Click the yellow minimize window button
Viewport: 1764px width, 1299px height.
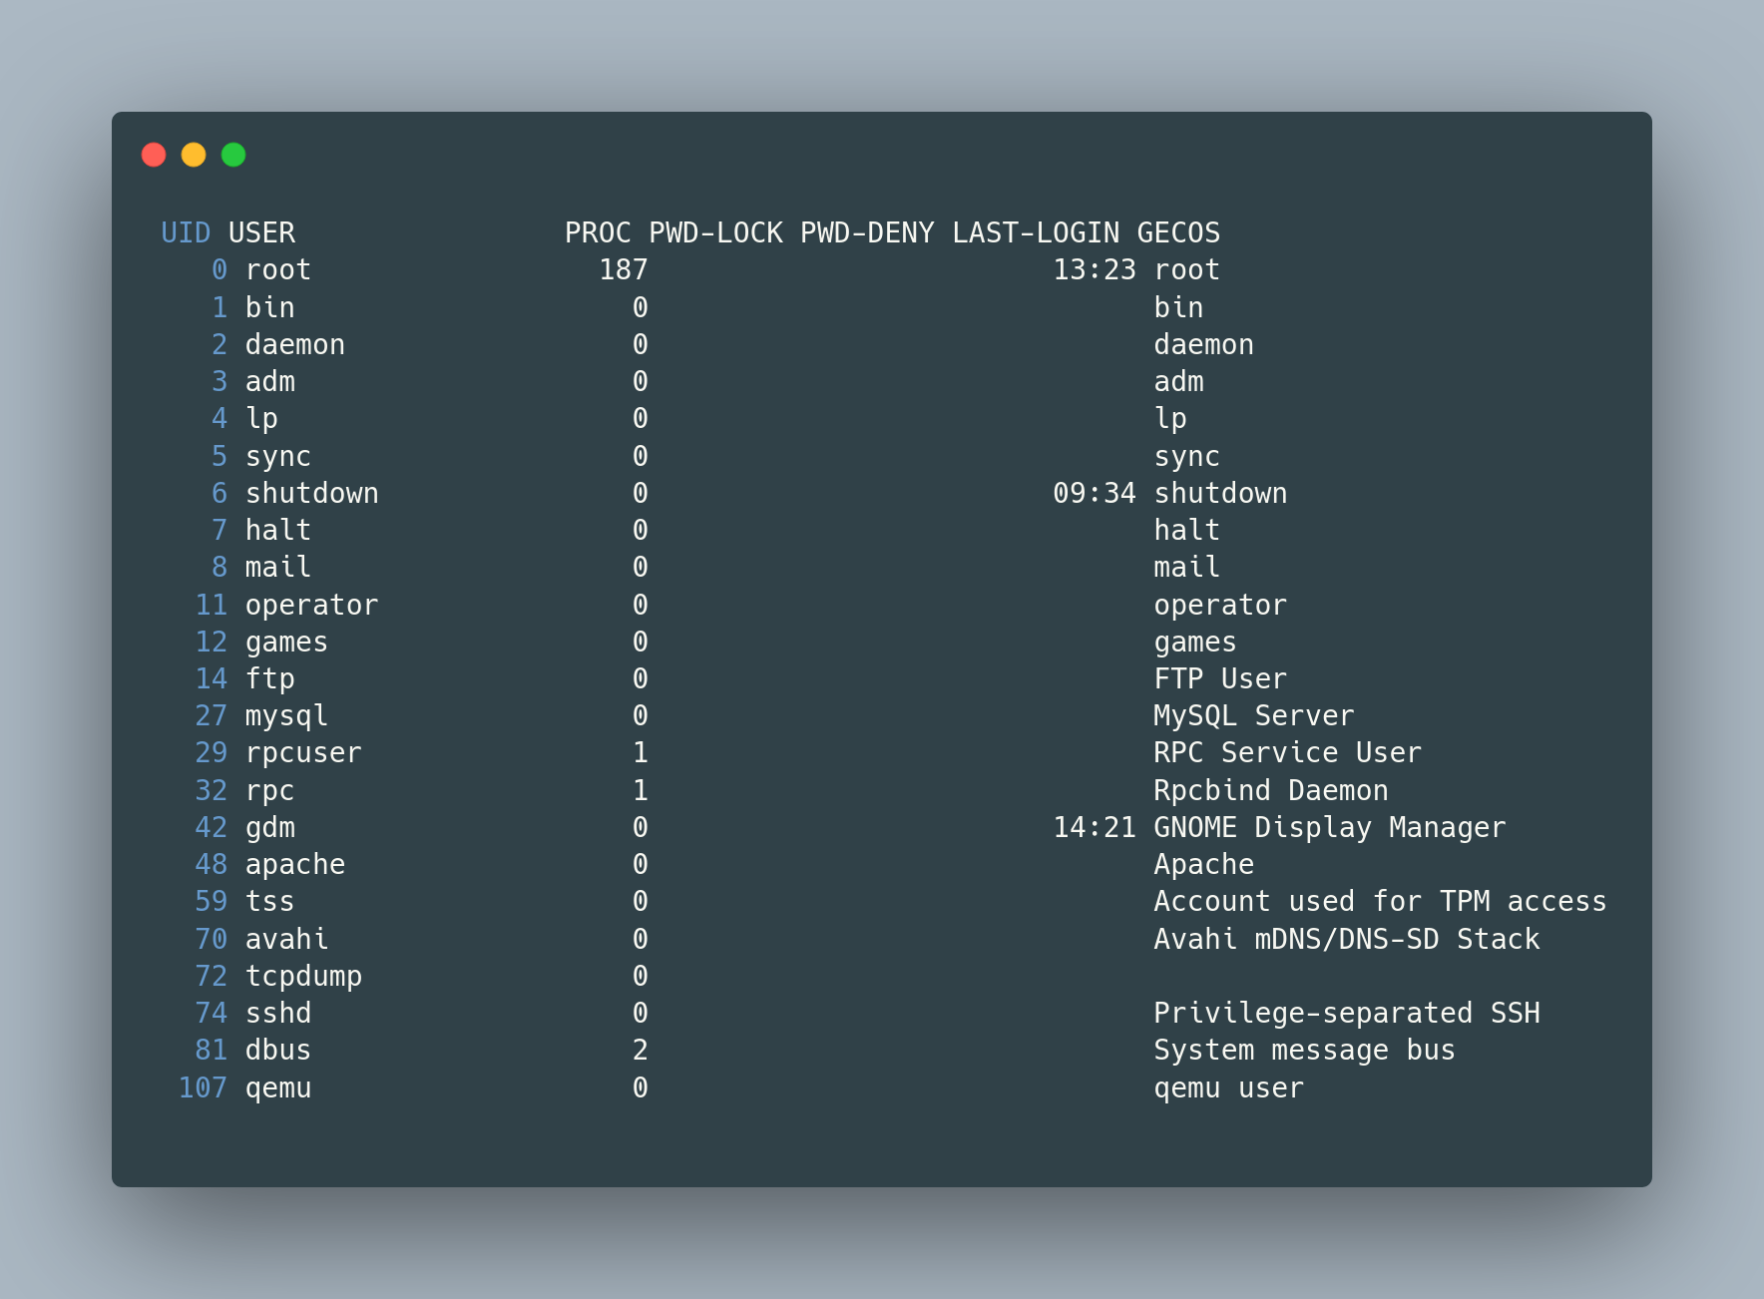194,155
